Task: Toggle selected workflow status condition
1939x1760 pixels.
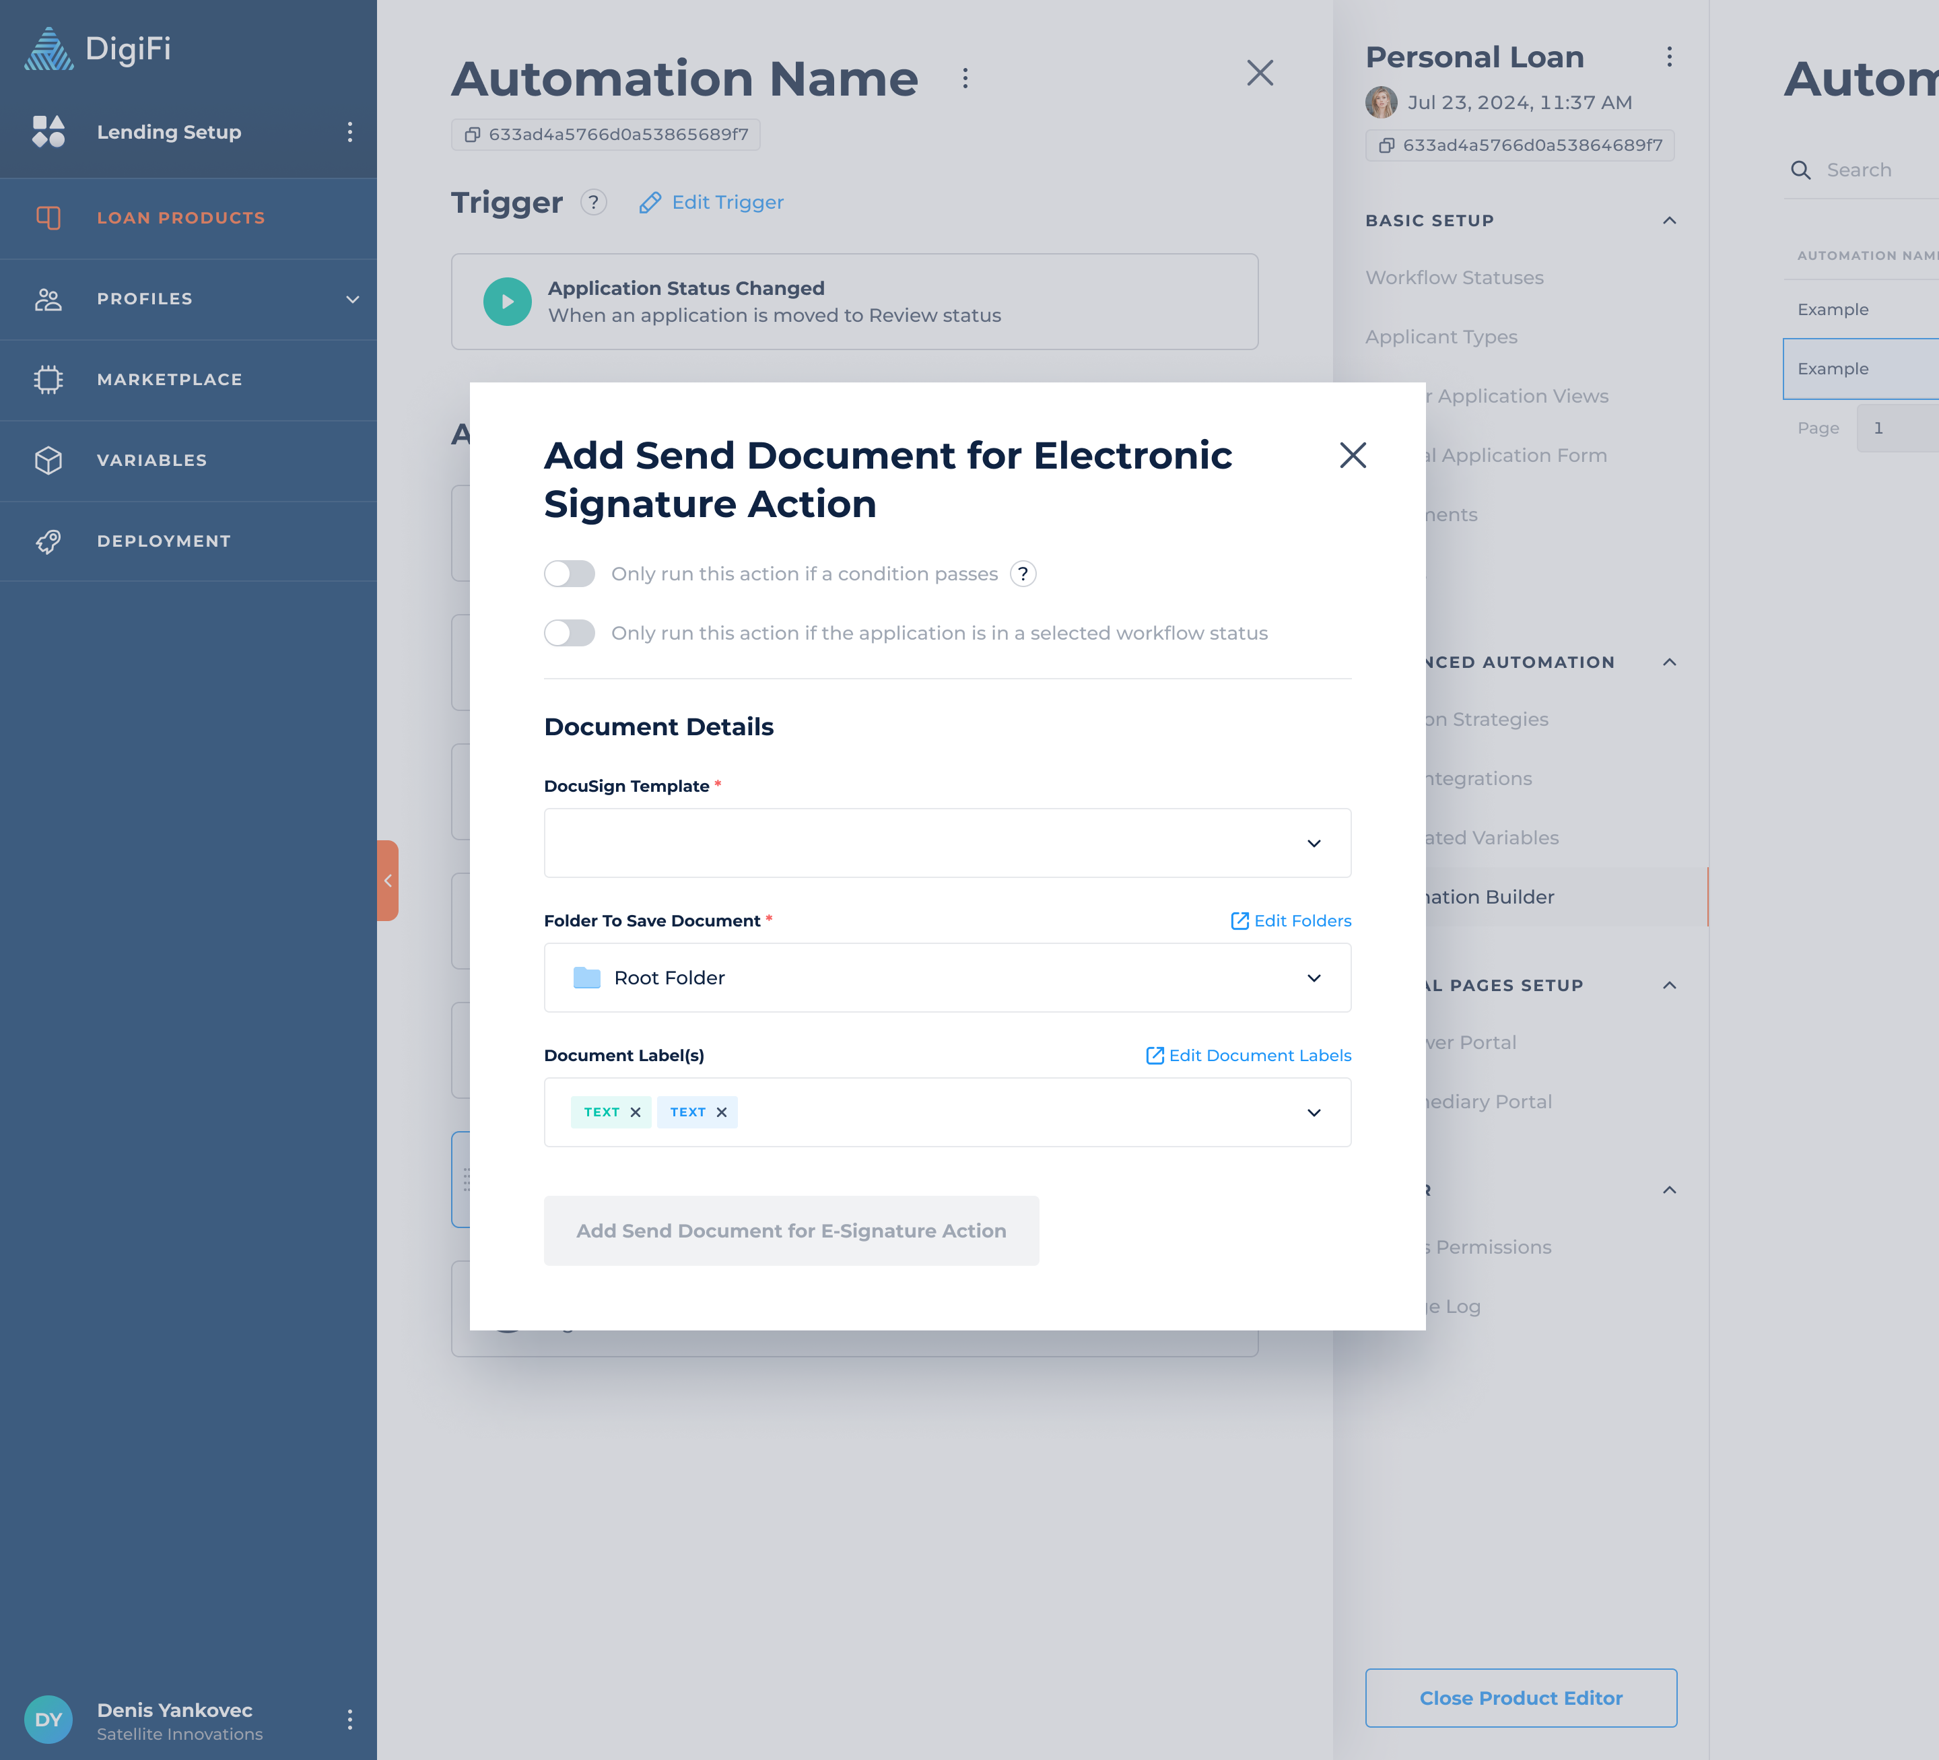Action: (570, 634)
